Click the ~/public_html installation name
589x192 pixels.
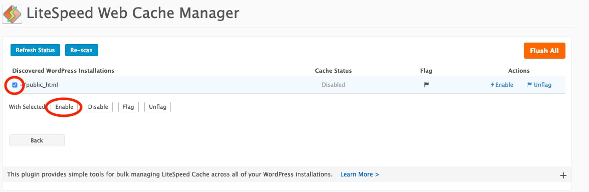coord(39,85)
